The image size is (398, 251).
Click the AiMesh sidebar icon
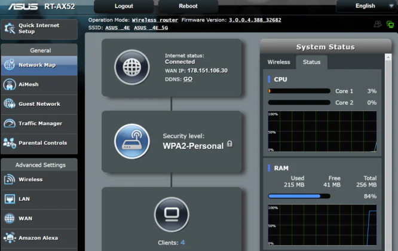[10, 84]
